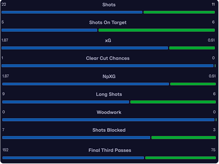Click the blue Woodwork bar
This screenshot has height=164, width=219.
tap(108, 120)
